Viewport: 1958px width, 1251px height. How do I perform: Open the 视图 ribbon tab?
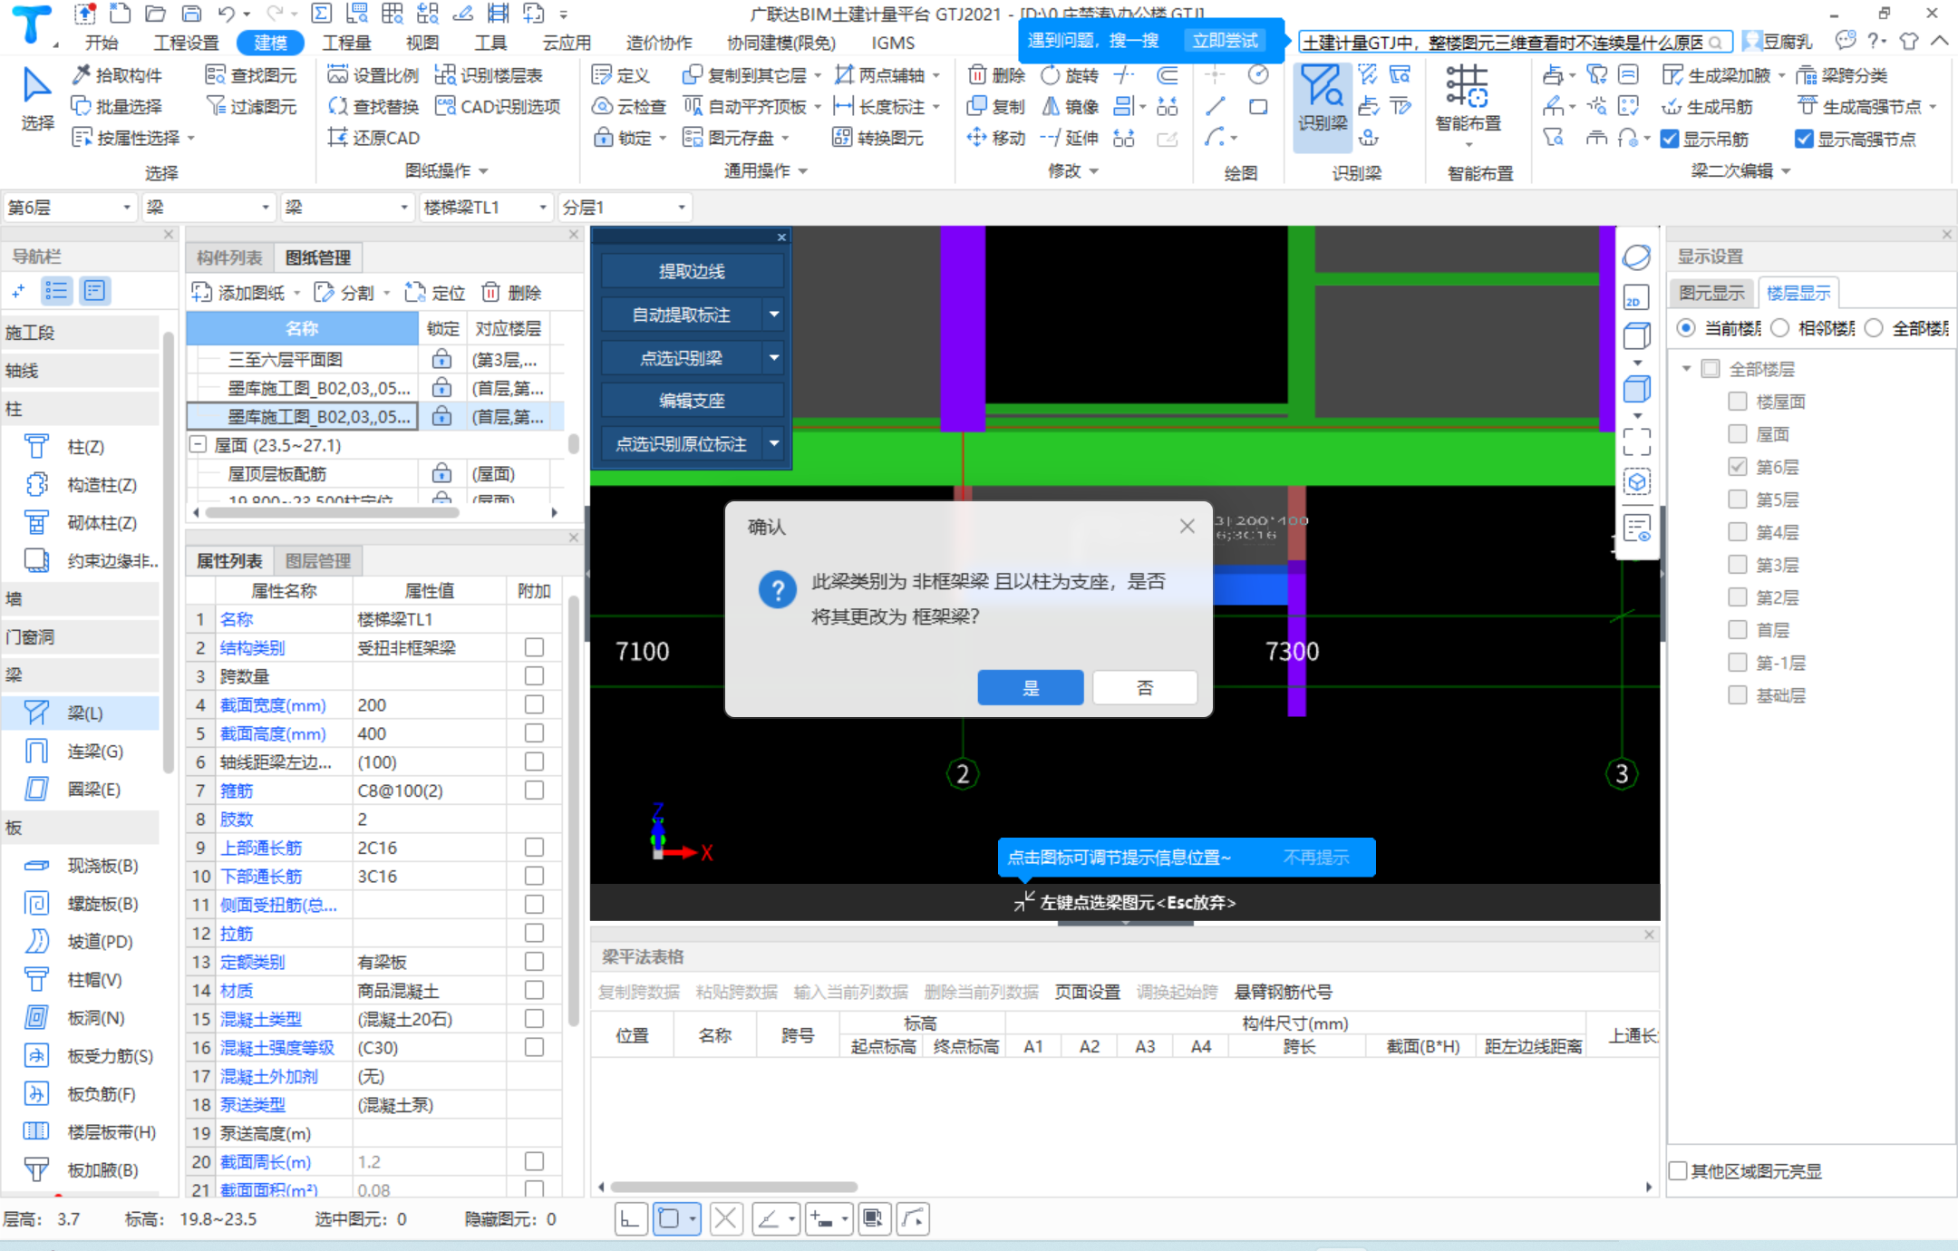pos(422,43)
